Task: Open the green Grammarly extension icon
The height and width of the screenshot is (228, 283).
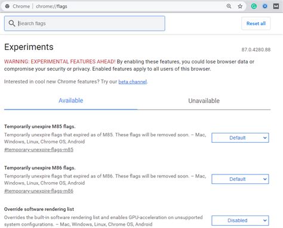Action: tap(254, 7)
